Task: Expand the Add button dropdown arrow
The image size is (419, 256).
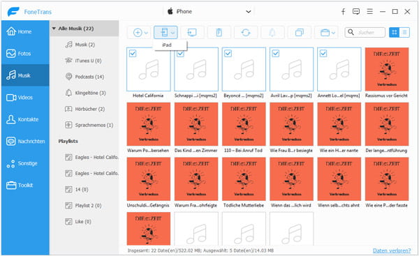Action: point(146,33)
